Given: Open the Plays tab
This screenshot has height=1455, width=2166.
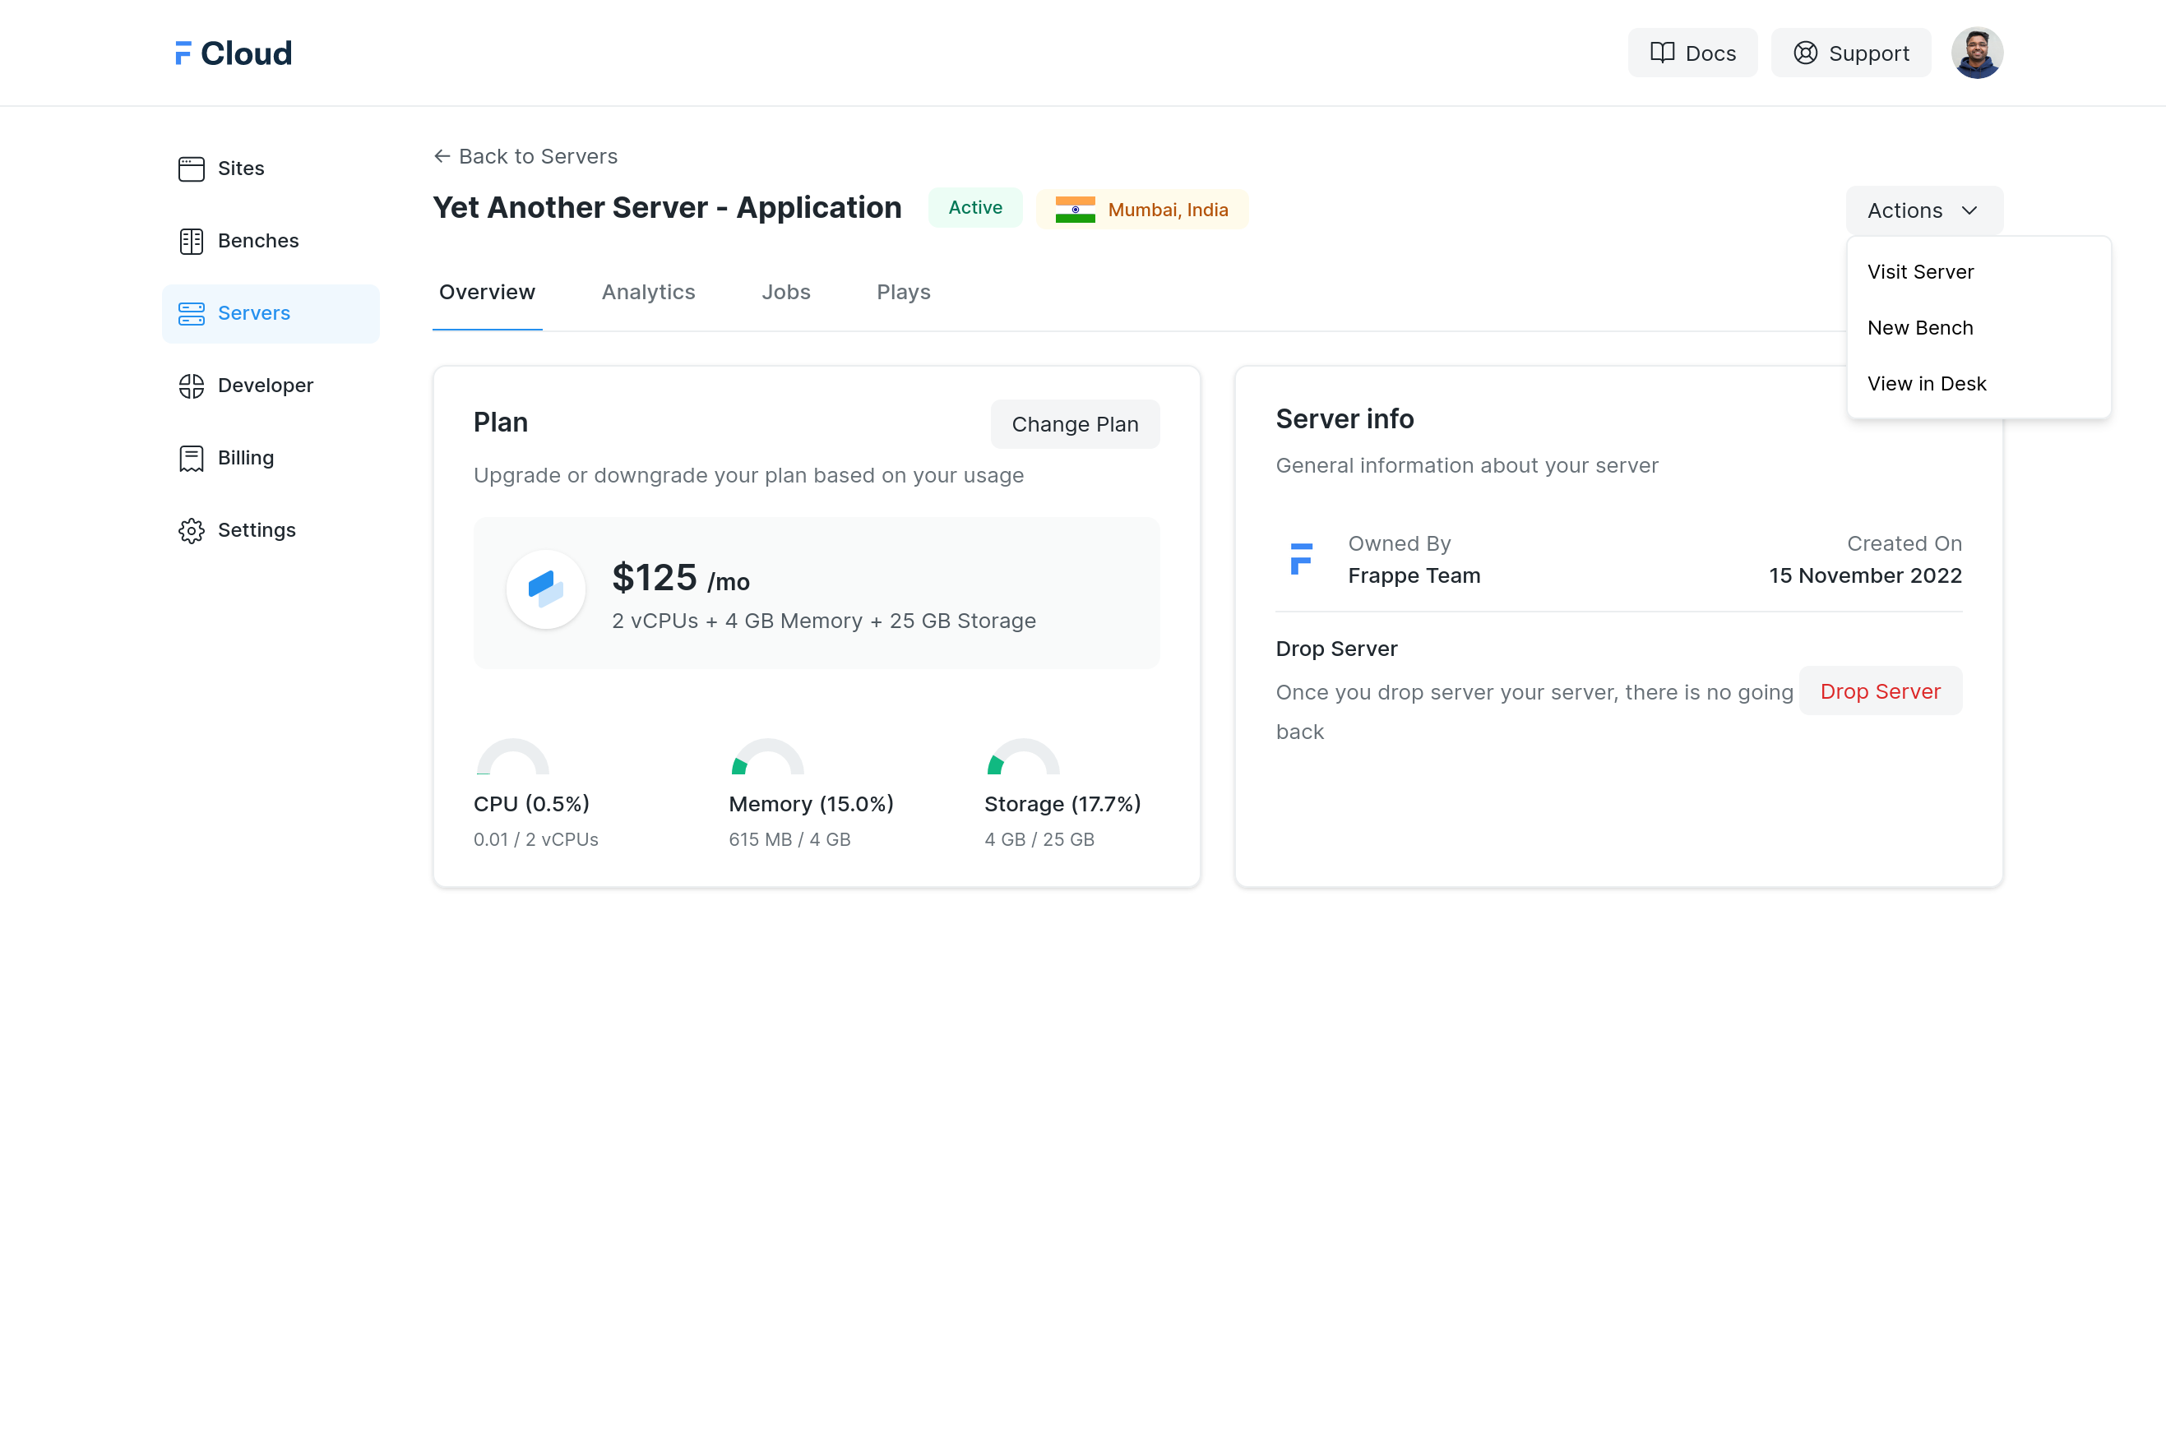Looking at the screenshot, I should (x=903, y=293).
